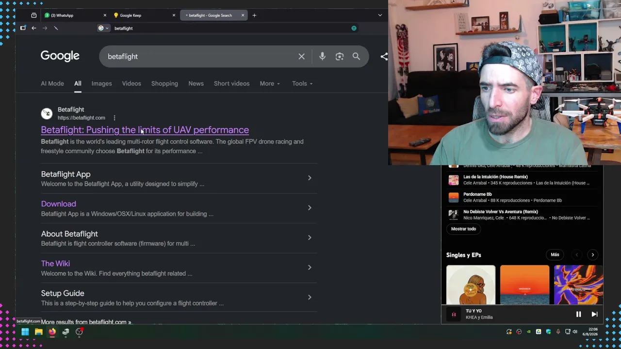Image resolution: width=621 pixels, height=349 pixels.
Task: Switch to AI Mode search
Action: [x=52, y=83]
